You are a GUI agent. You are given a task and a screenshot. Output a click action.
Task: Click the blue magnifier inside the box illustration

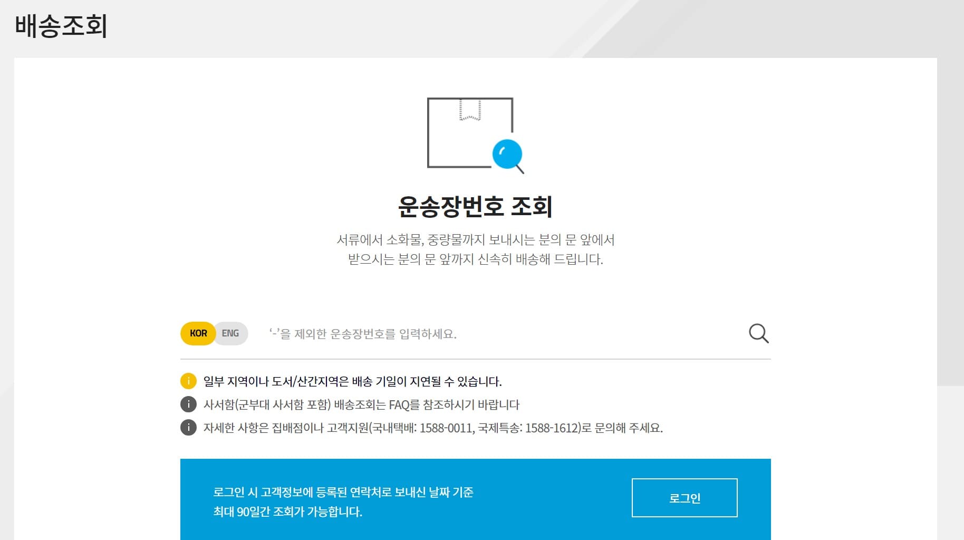click(x=507, y=154)
